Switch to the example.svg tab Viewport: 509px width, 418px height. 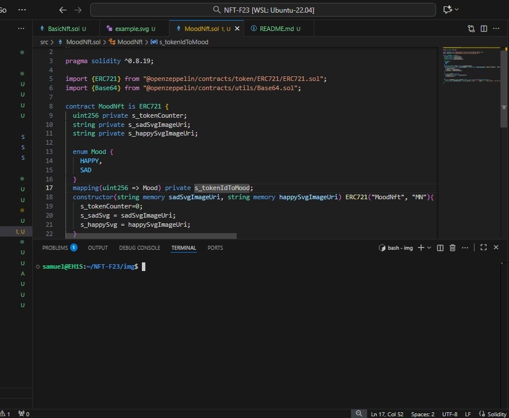point(134,29)
